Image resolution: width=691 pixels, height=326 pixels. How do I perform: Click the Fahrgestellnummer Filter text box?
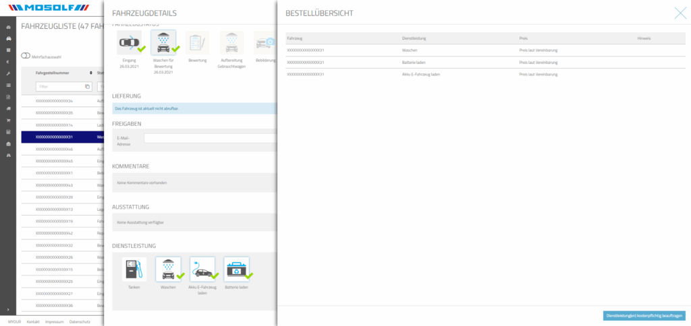(x=59, y=86)
